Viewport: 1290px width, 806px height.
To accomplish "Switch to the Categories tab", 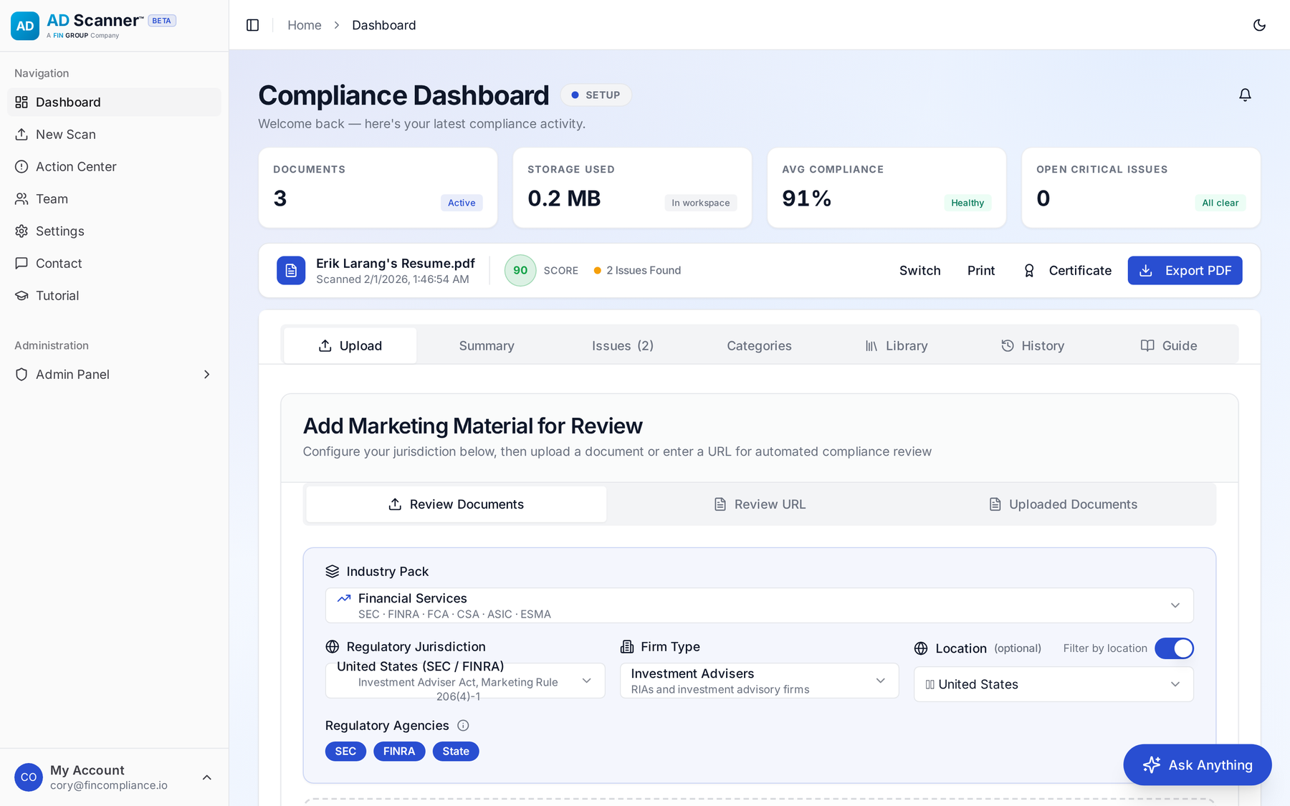I will [759, 345].
